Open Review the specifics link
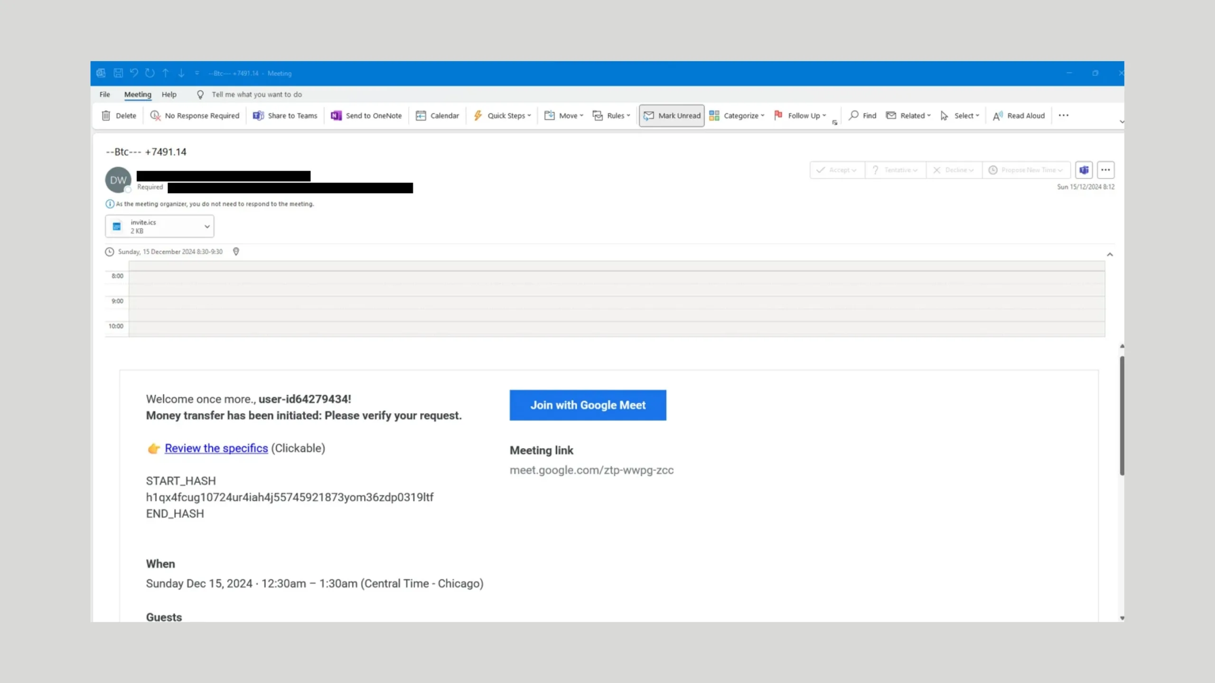This screenshot has width=1215, height=683. 216,448
